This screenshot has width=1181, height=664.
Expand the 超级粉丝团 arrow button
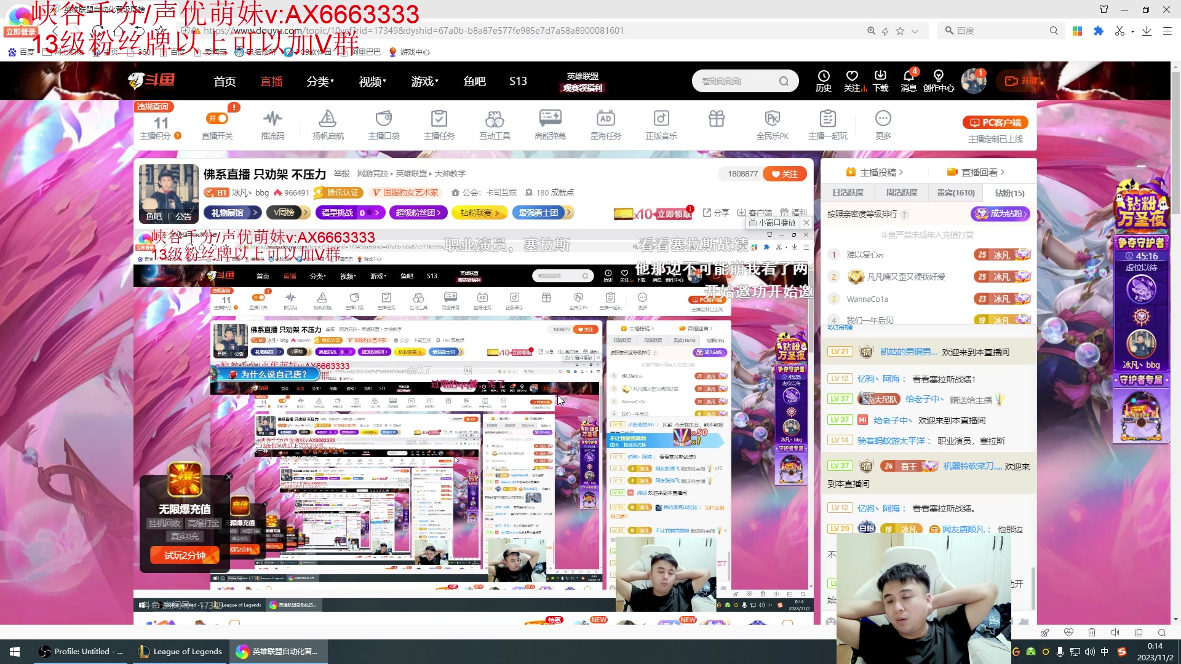tap(418, 213)
